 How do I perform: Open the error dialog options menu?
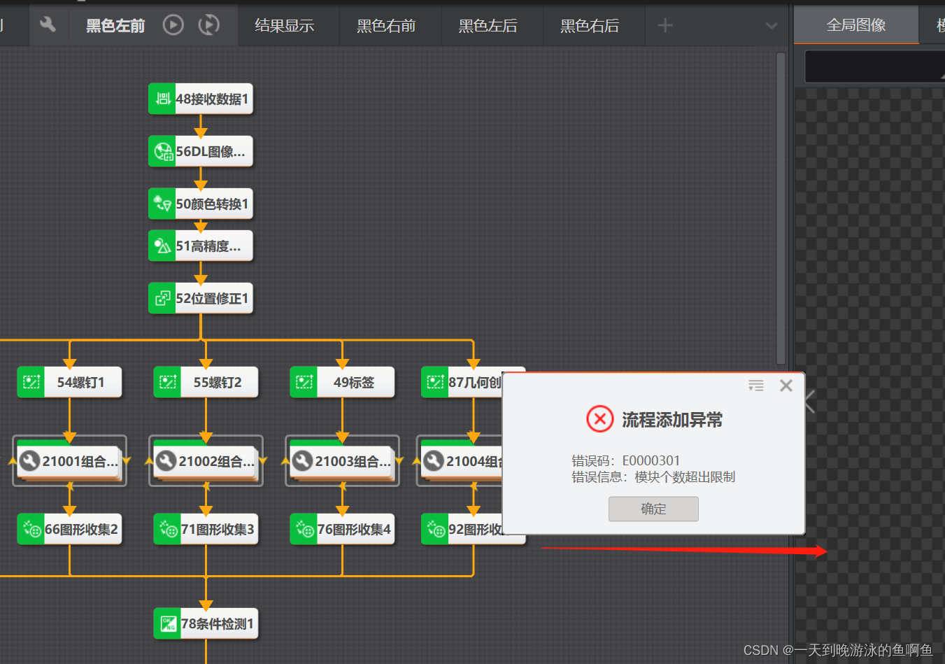(x=755, y=385)
